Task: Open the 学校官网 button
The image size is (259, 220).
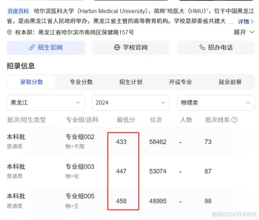Action: pyautogui.click(x=131, y=48)
